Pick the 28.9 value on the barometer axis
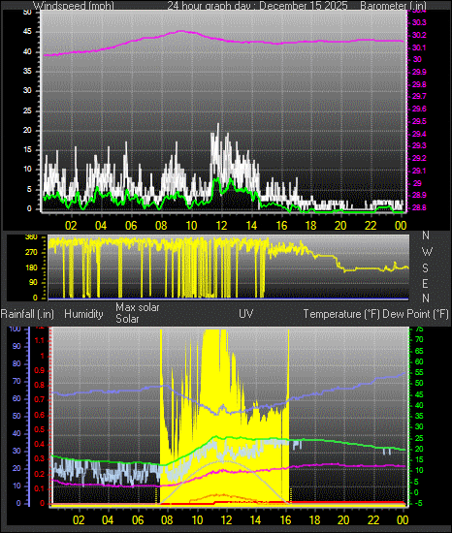452x533 pixels. coord(419,195)
